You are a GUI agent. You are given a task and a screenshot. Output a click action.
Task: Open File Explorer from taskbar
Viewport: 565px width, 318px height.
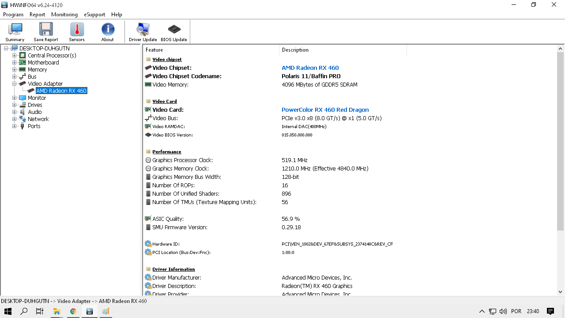pyautogui.click(x=56, y=311)
